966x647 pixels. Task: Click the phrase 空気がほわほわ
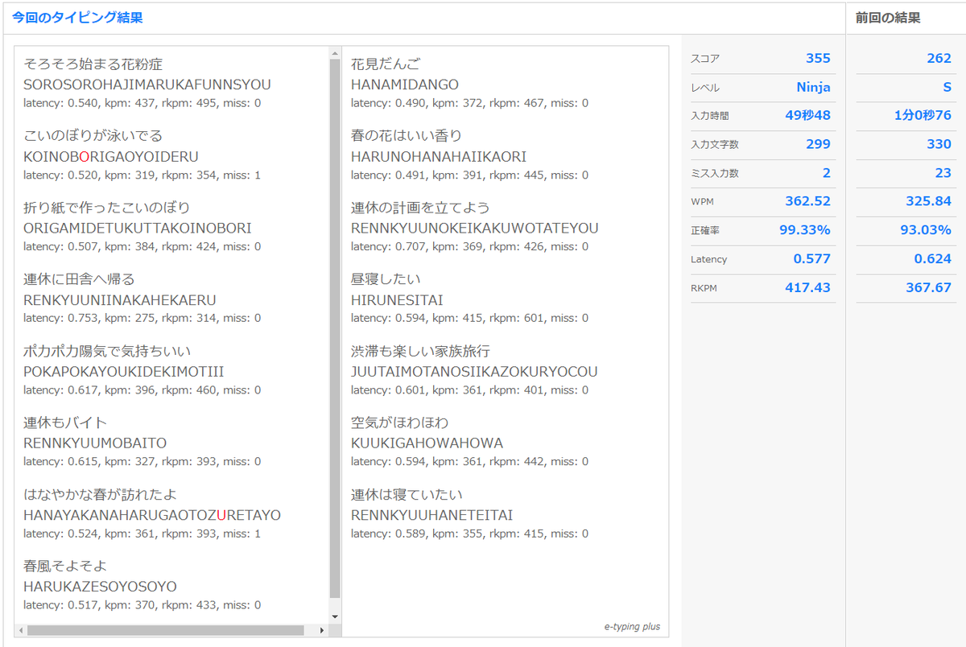[400, 422]
